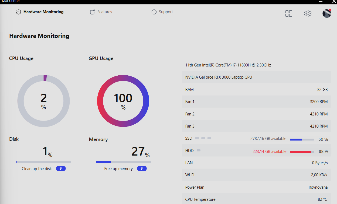Open the apps grid icon
The height and width of the screenshot is (204, 337).
coord(289,13)
